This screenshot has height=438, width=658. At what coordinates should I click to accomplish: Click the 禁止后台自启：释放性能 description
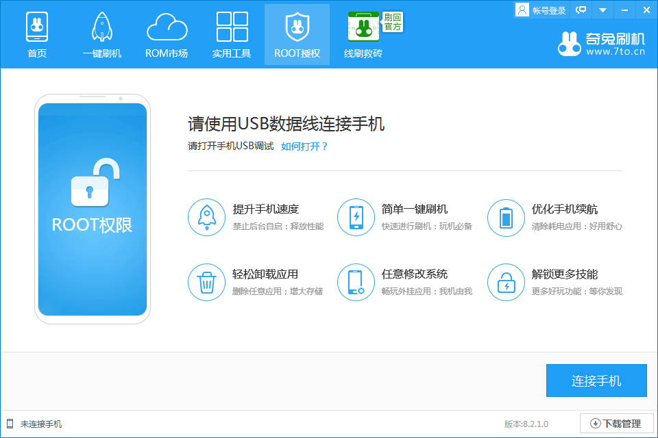[x=278, y=227]
